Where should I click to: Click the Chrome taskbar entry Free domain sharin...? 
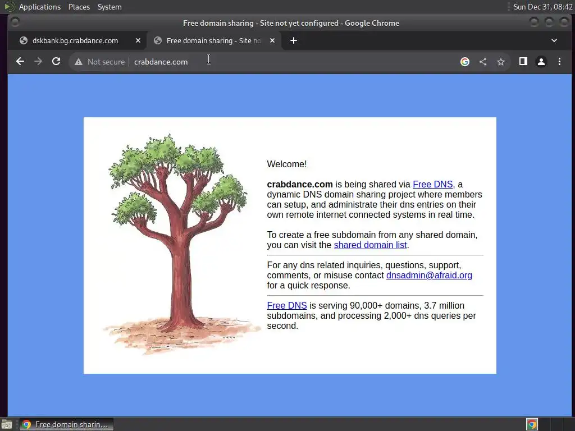point(67,424)
